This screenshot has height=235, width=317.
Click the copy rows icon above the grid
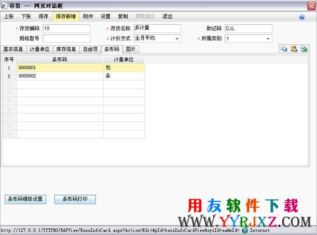(x=284, y=49)
